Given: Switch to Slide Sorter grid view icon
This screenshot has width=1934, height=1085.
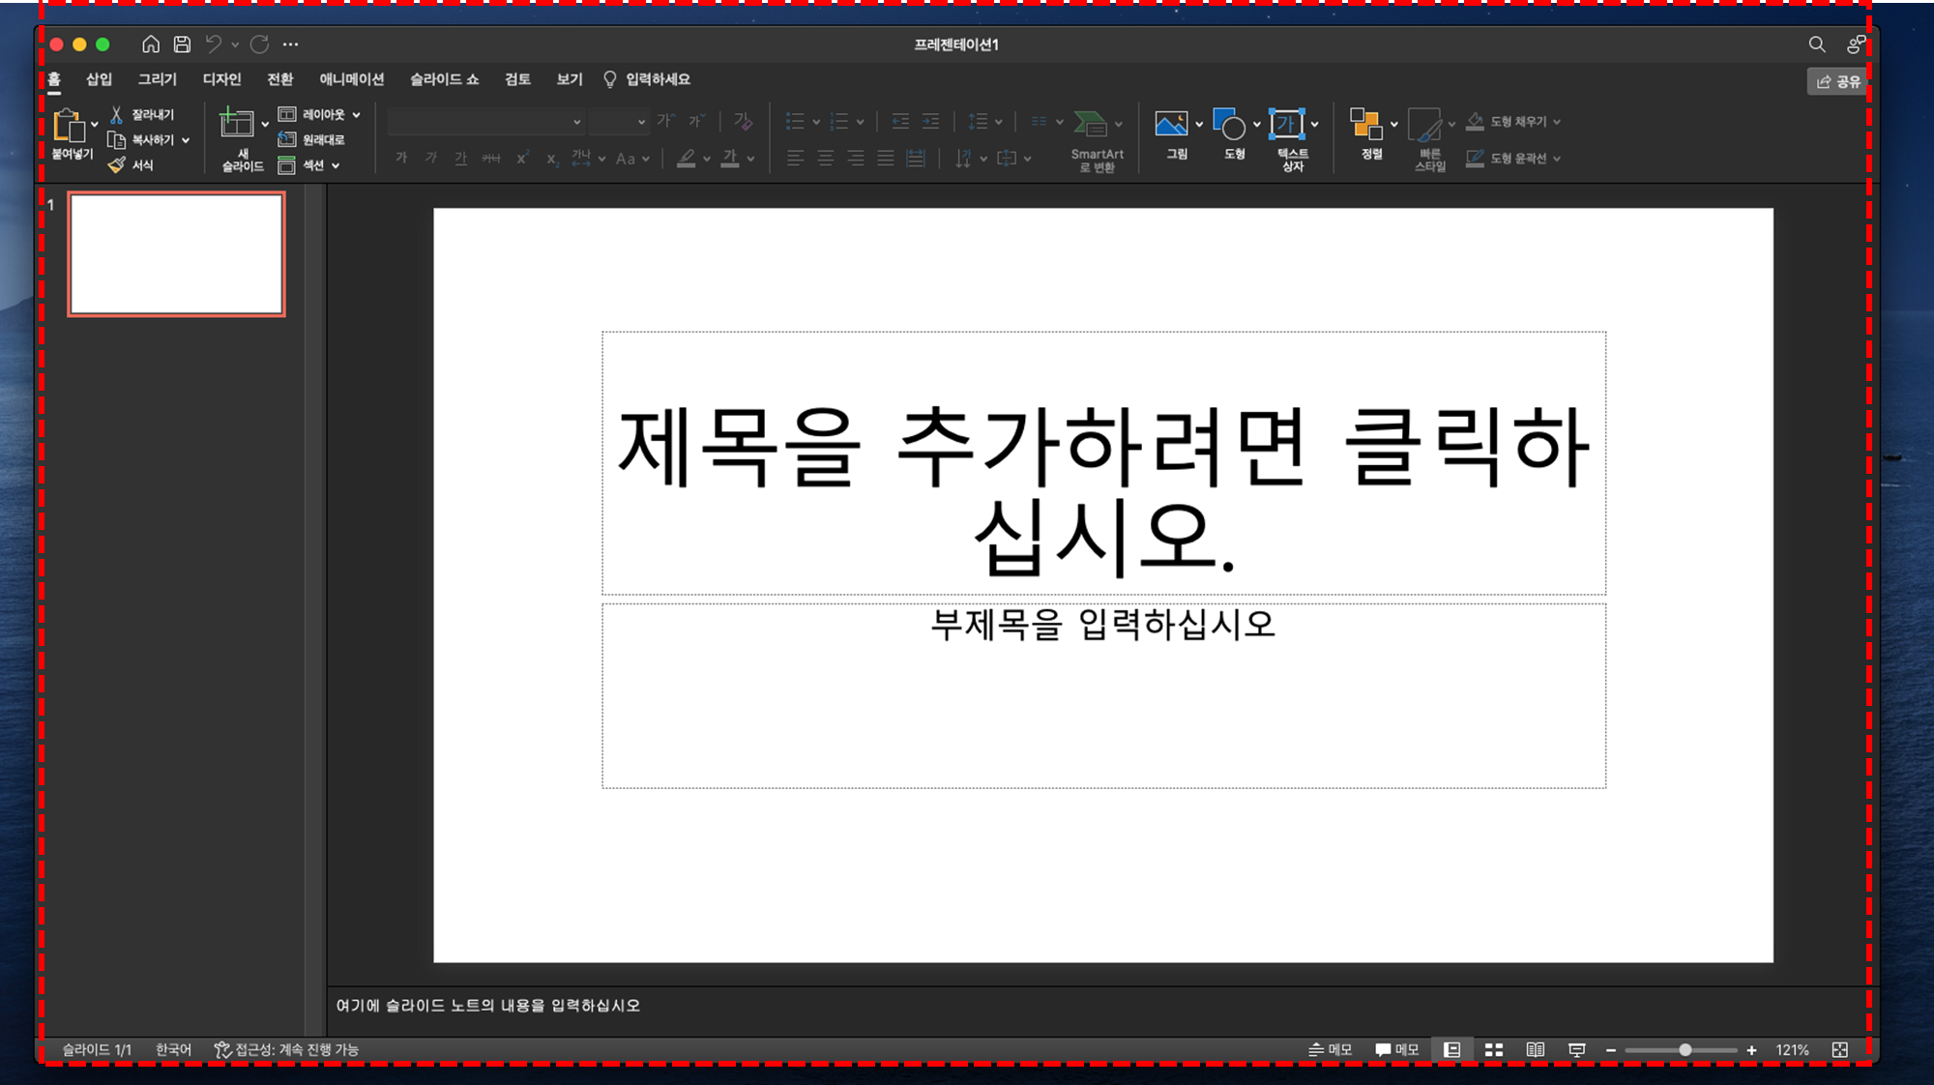Looking at the screenshot, I should (x=1494, y=1049).
